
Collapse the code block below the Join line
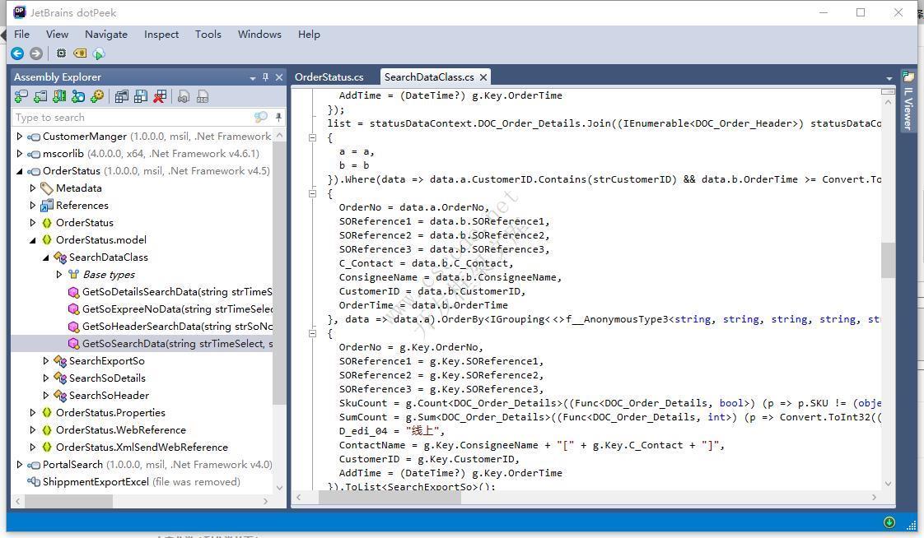click(313, 137)
